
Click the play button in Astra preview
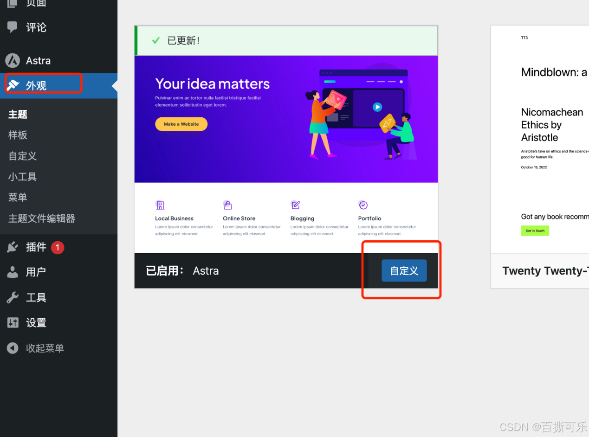pyautogui.click(x=377, y=107)
